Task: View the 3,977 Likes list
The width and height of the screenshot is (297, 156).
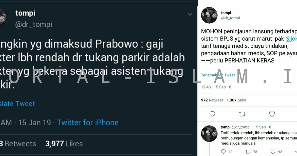Action: tap(64, 144)
